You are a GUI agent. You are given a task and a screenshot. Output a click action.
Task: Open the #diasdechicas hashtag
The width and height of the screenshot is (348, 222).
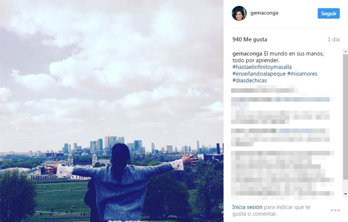point(249,80)
